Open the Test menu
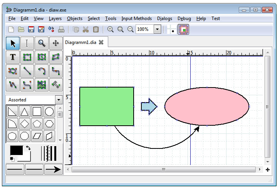This screenshot has width=280, height=187. [216, 19]
